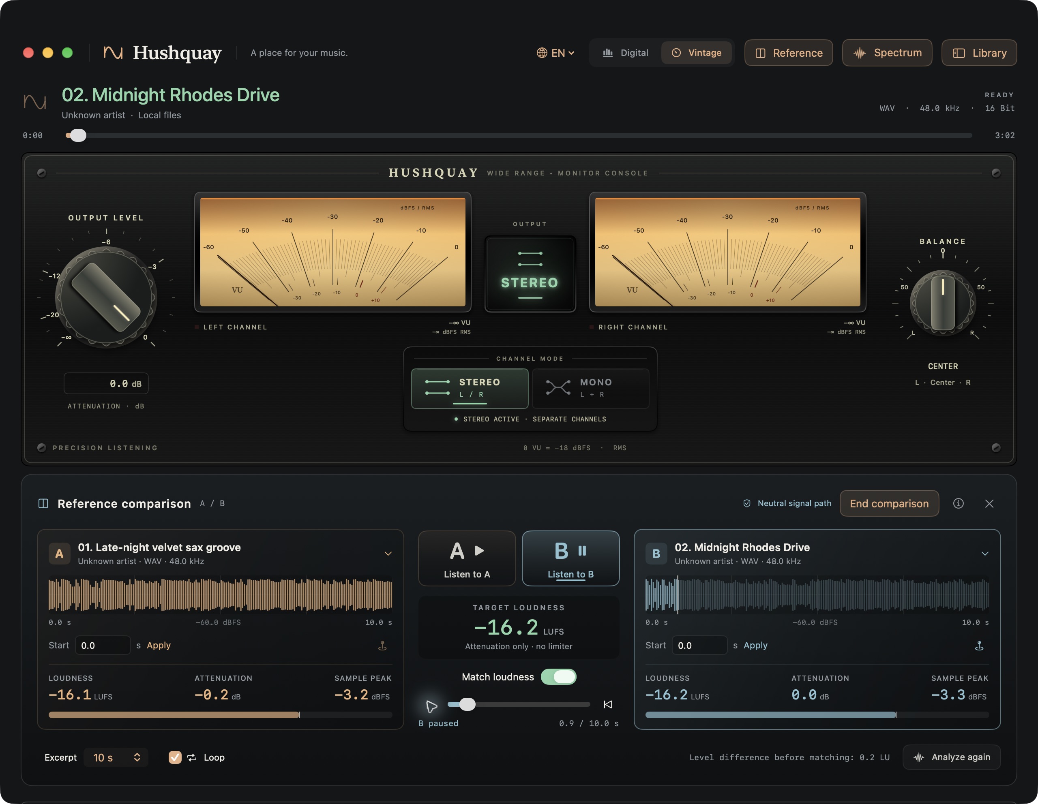
Task: Click track B Start time input field
Action: (x=699, y=646)
